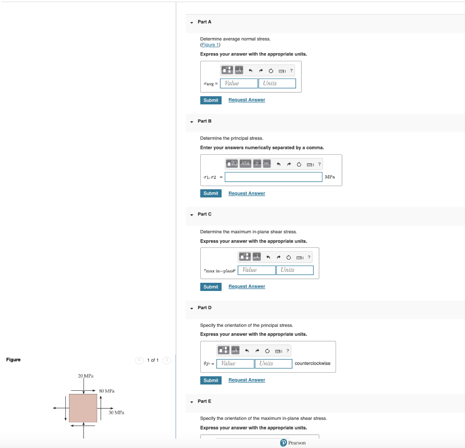
Task: Show keyboard shortcuts in Part C toolbar
Action: pos(300,257)
